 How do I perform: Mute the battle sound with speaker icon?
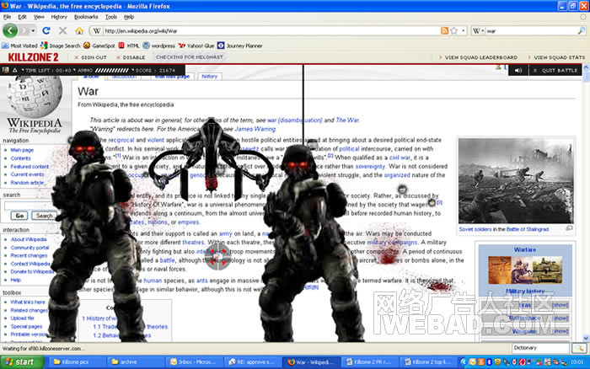click(518, 70)
